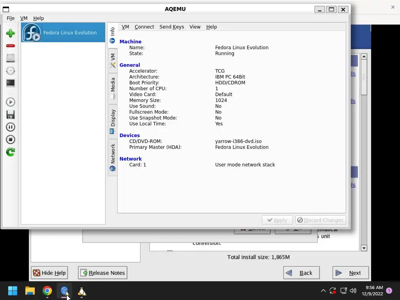Click the clock snapshots icon in toolbar
400x300 pixels.
pos(11,71)
